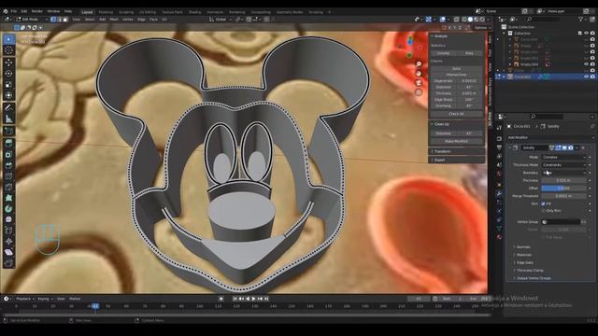Open the Modifiers properties tab (wrench)
598x336 pixels.
tap(499, 193)
